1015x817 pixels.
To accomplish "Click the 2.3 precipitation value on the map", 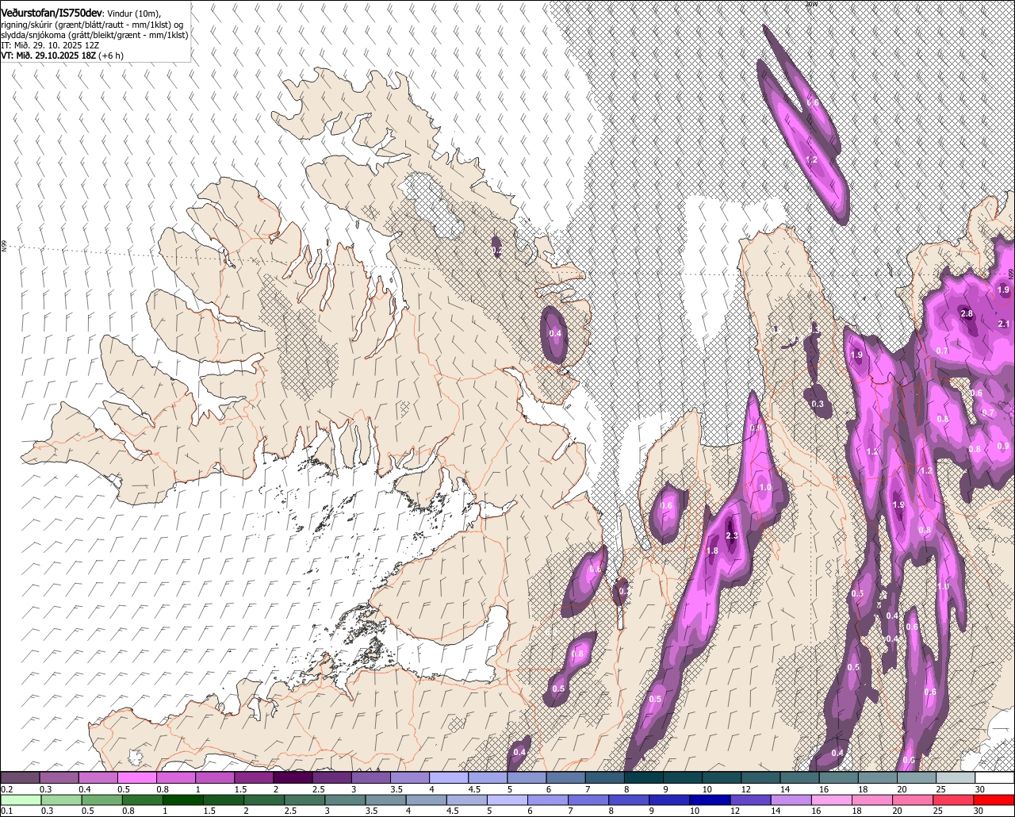I will tap(732, 536).
